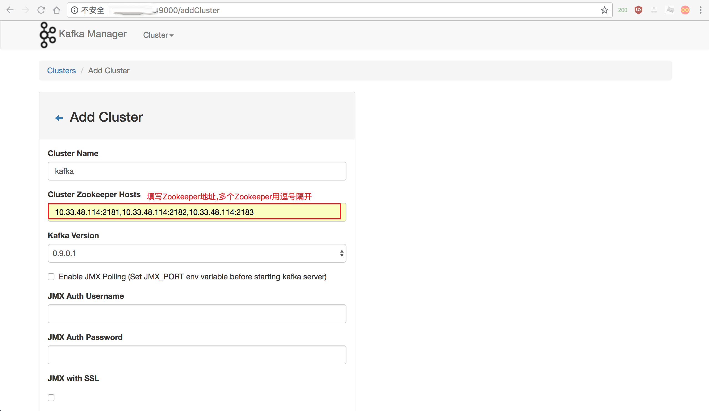Image resolution: width=709 pixels, height=411 pixels.
Task: Click the site info insecure icon
Action: [x=74, y=10]
